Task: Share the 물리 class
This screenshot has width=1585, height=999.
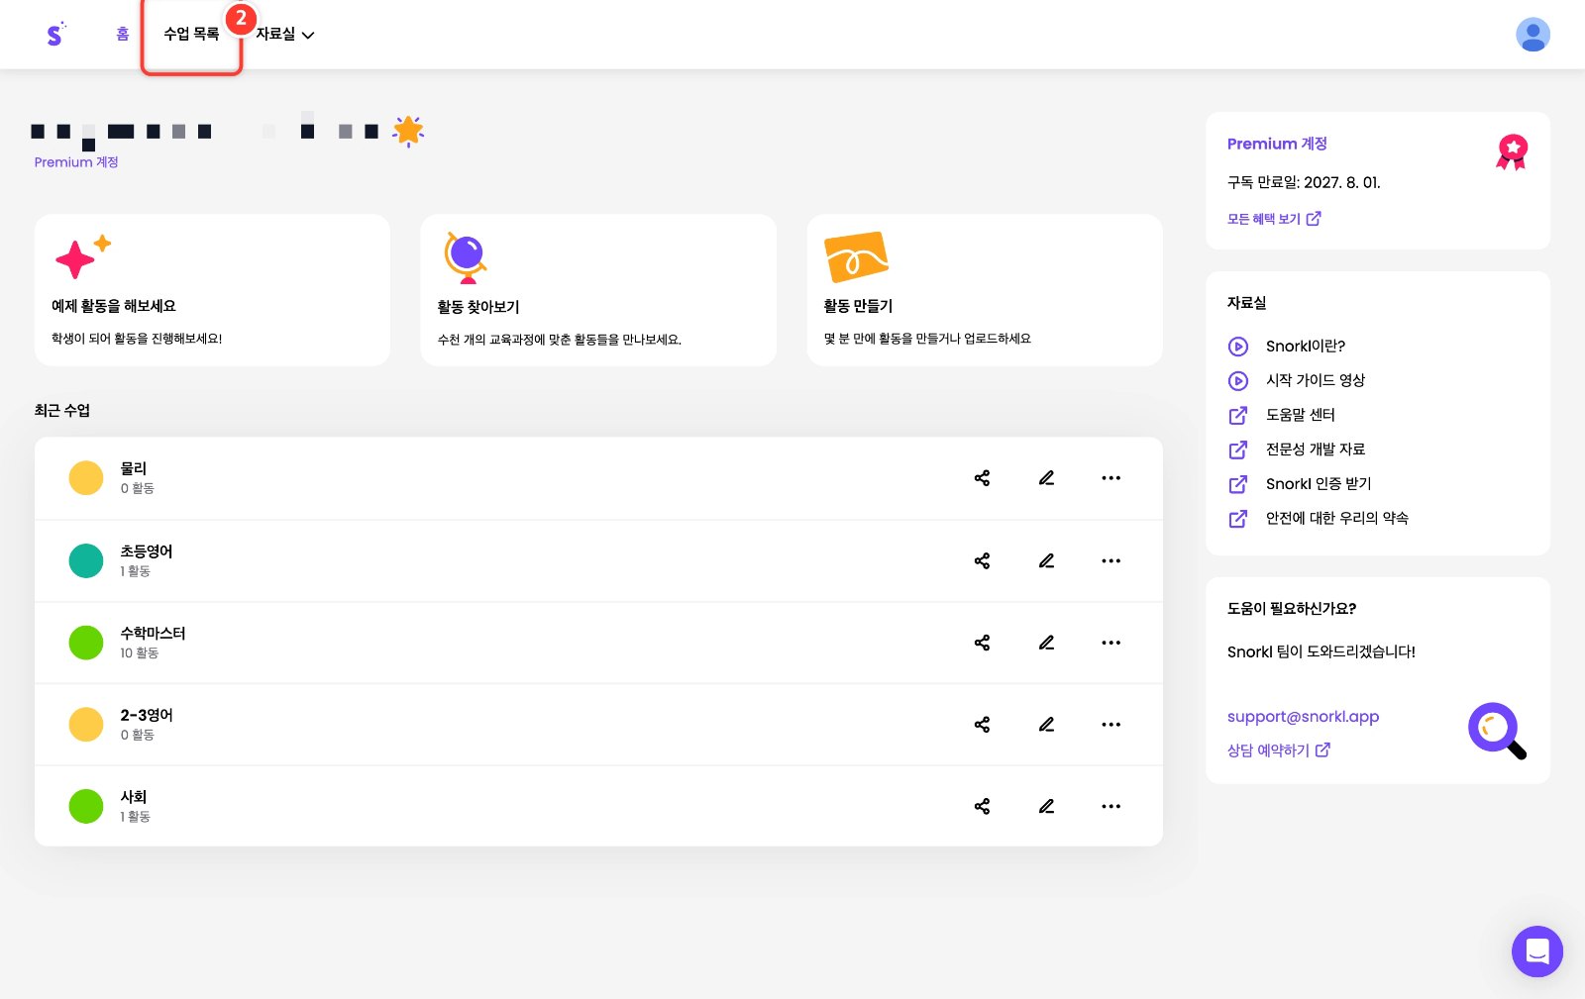Action: pos(982,478)
